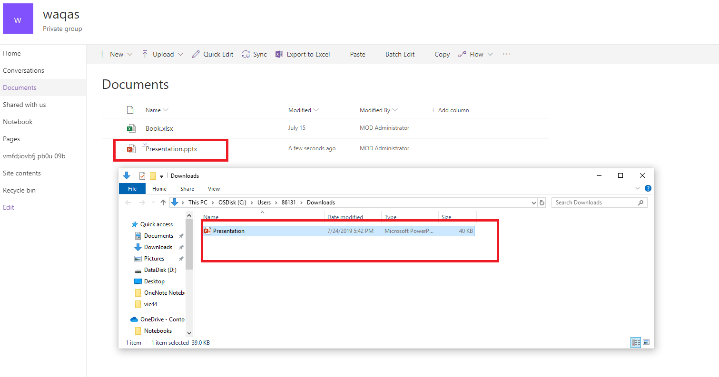Click the Batch Edit button
Image resolution: width=719 pixels, height=377 pixels.
[x=400, y=54]
